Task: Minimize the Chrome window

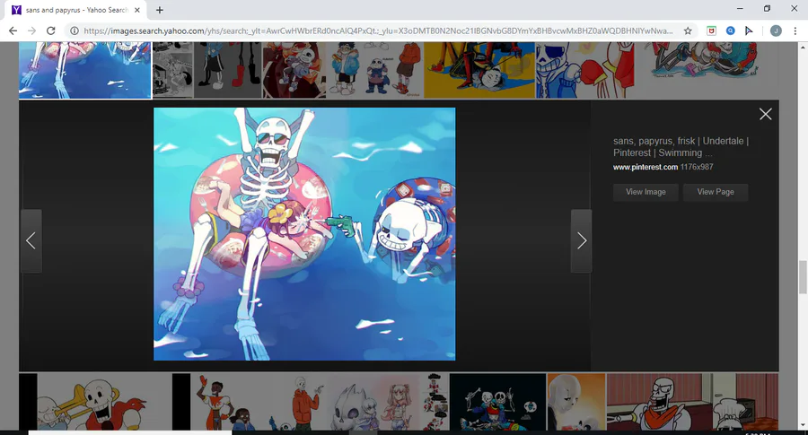Action: coord(740,9)
